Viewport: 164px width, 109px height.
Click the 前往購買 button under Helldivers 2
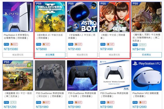point(50,55)
